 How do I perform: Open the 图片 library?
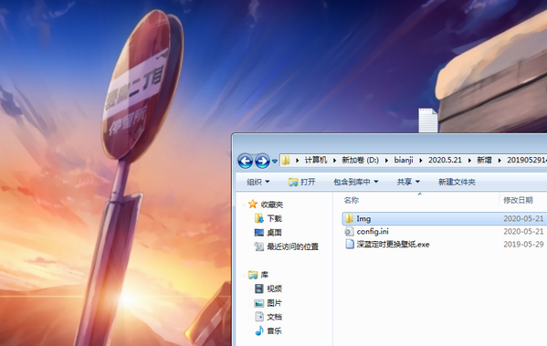[274, 303]
